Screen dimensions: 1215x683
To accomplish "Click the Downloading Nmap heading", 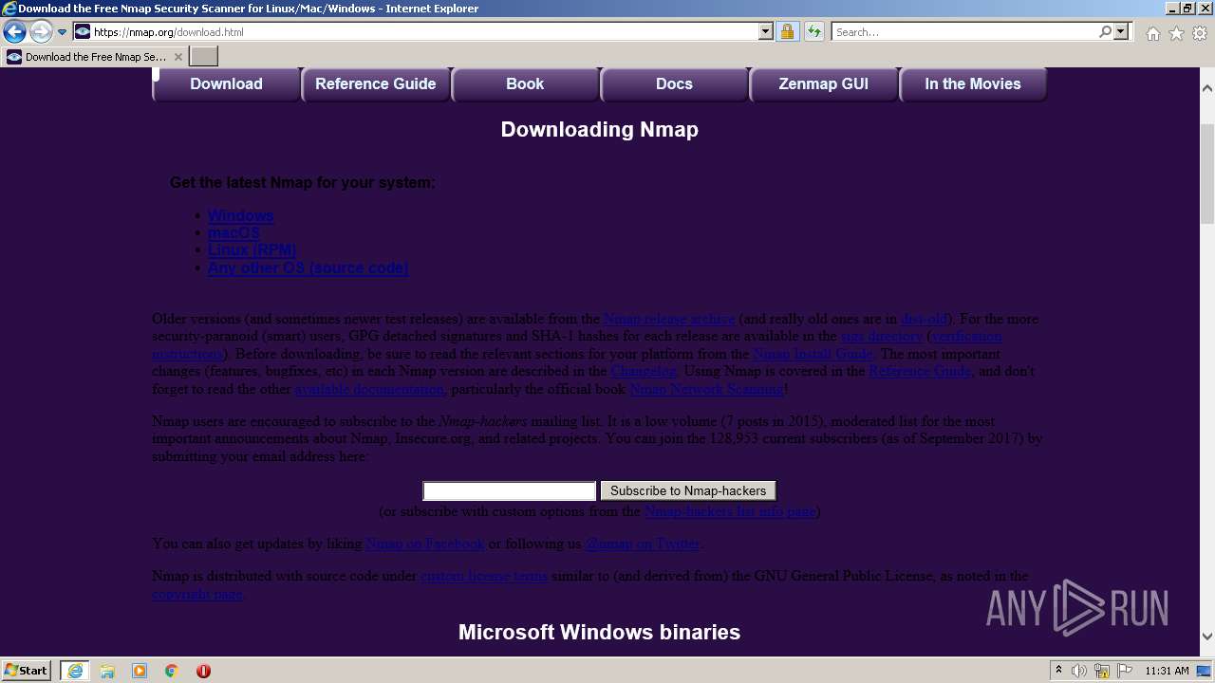I will (x=599, y=130).
